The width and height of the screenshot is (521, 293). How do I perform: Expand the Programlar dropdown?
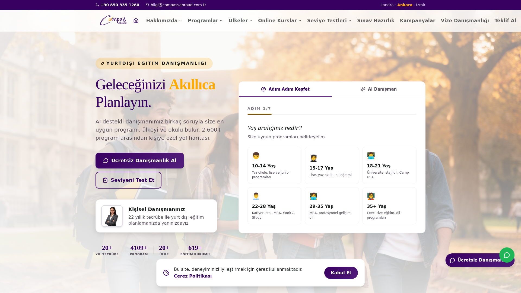click(205, 21)
